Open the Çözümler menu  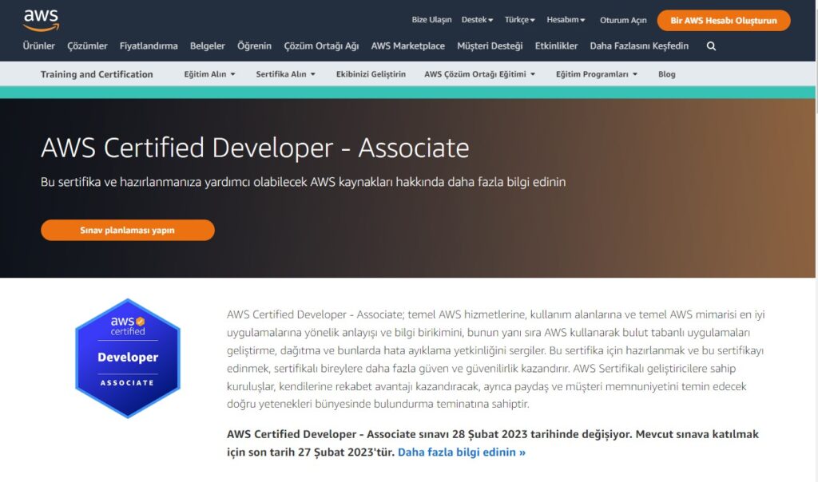click(87, 45)
